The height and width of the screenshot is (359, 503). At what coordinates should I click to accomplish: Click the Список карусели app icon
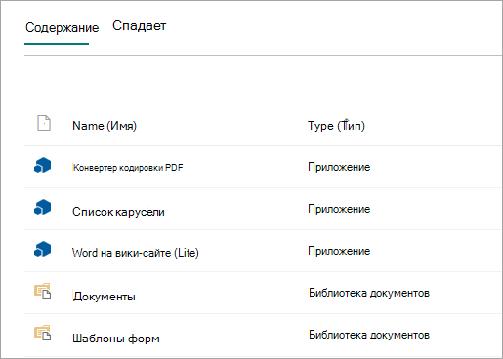click(43, 207)
